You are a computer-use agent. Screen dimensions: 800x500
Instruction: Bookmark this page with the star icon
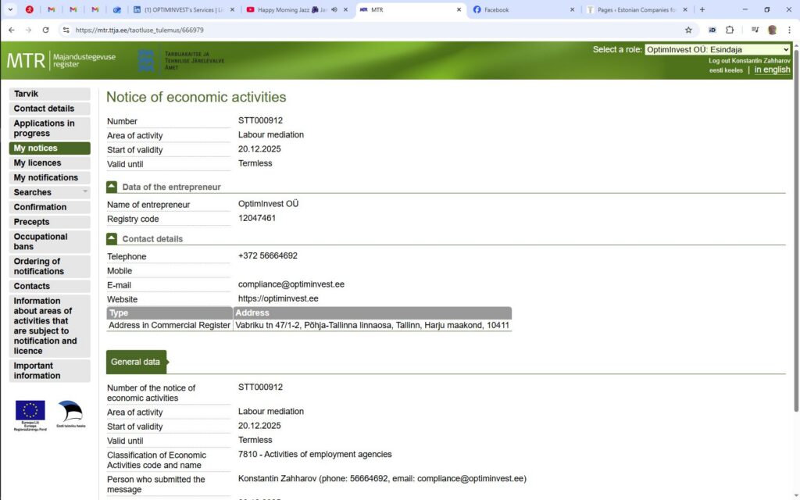click(688, 30)
